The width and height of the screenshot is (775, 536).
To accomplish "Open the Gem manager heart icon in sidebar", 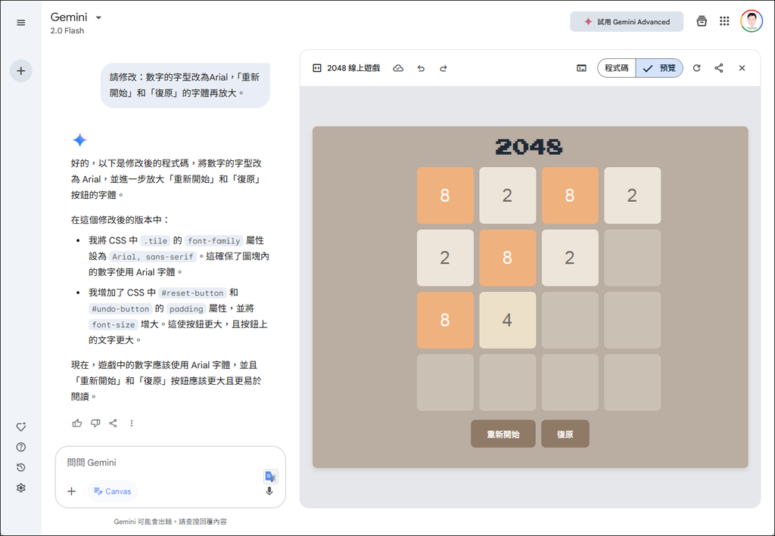I will pos(20,427).
